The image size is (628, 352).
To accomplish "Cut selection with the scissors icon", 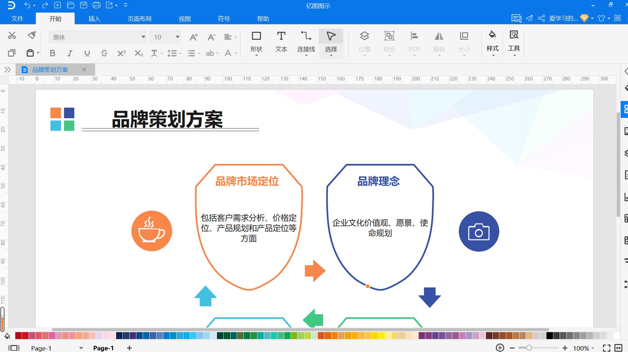I will point(12,35).
